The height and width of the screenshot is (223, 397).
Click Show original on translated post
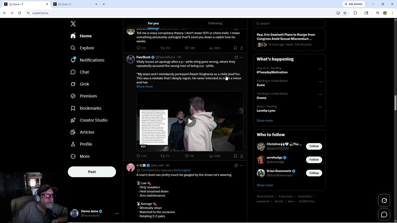tap(182, 170)
